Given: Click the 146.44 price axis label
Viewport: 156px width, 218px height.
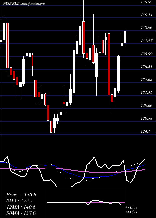Looking at the screenshot, I should pyautogui.click(x=146, y=15).
